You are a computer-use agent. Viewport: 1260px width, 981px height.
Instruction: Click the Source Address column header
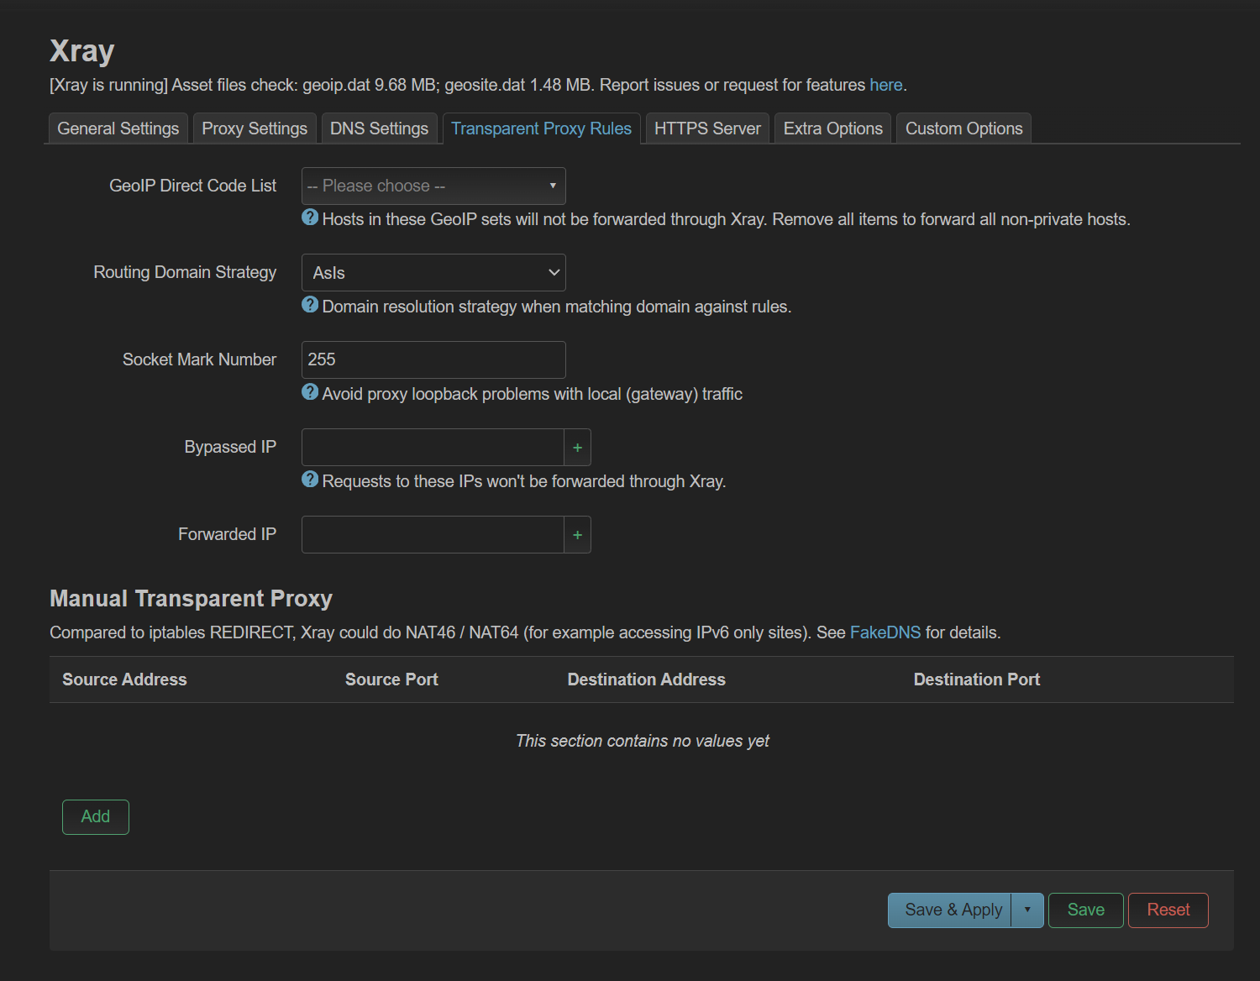(124, 679)
